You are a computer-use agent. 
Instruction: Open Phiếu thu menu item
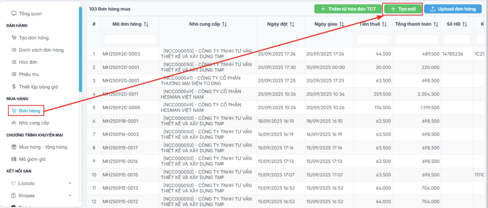point(29,74)
